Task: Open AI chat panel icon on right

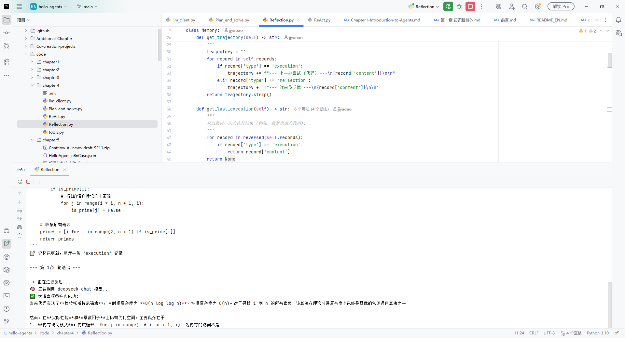Action: 618,33
